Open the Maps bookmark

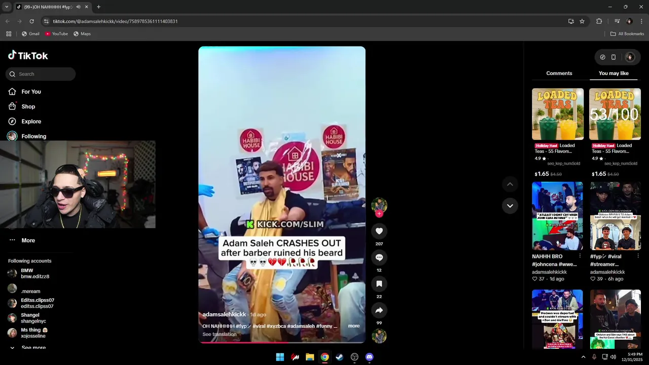(x=82, y=34)
